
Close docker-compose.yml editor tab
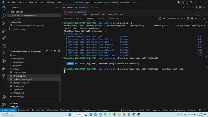click(87, 7)
